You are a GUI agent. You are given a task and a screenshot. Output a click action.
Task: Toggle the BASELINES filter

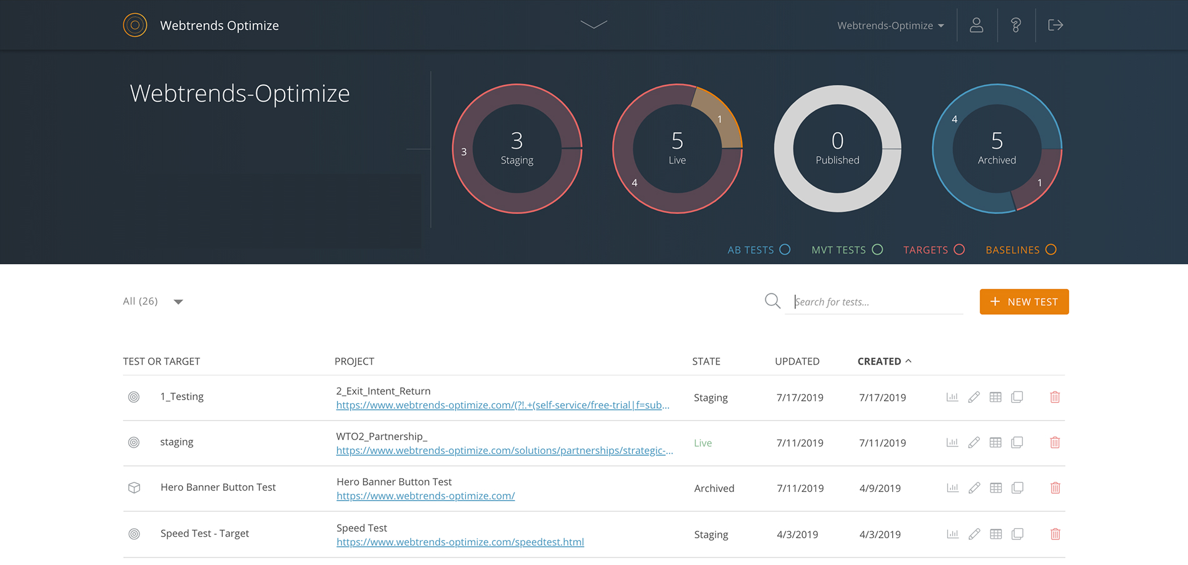pos(1021,250)
